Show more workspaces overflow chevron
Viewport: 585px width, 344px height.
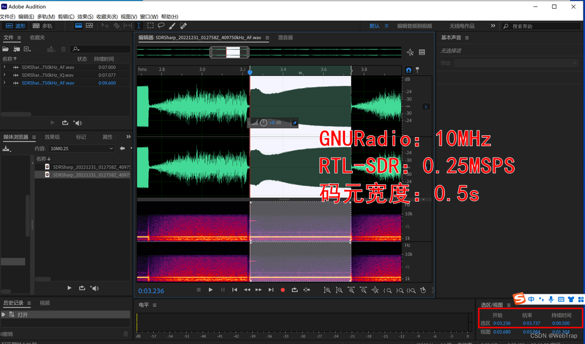pyautogui.click(x=493, y=26)
